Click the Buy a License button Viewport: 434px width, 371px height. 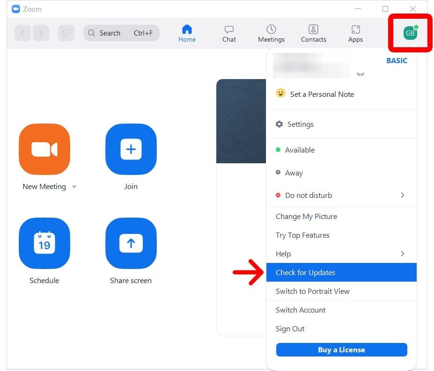(341, 349)
